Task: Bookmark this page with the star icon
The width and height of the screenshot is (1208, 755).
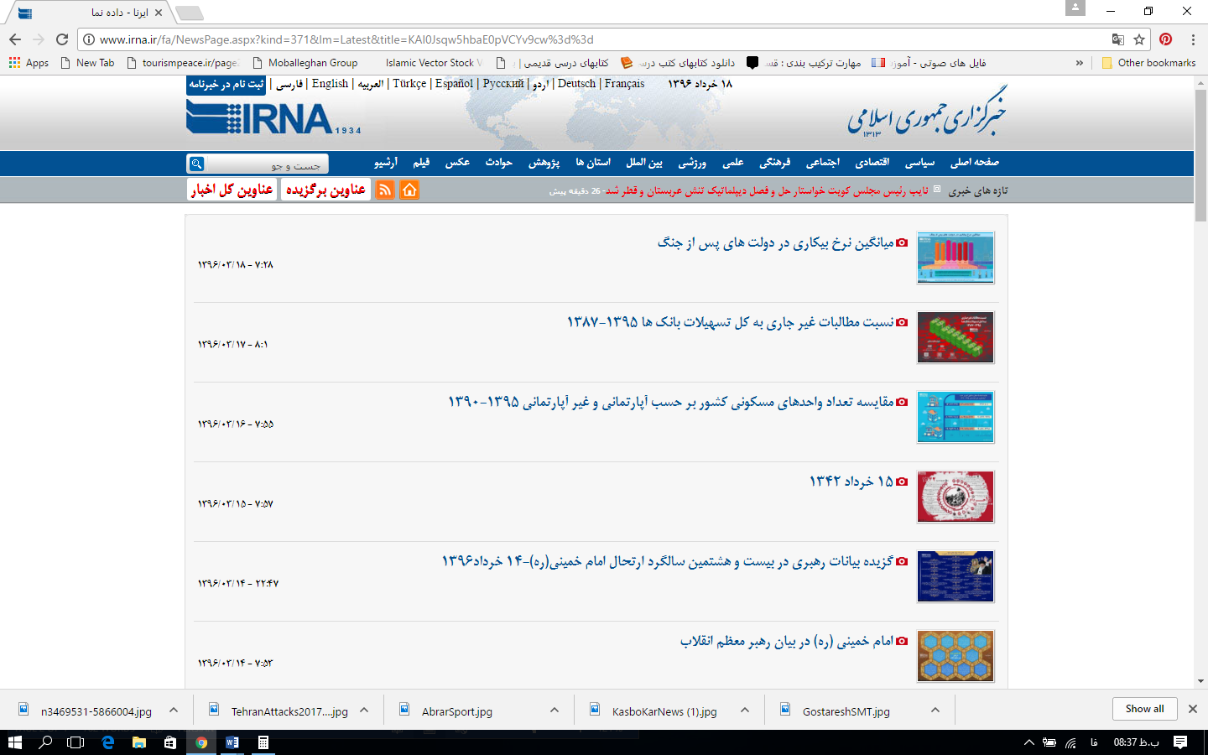Action: (1139, 39)
